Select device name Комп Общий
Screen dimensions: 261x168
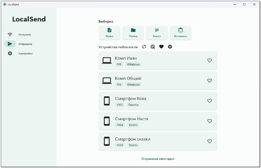click(128, 78)
